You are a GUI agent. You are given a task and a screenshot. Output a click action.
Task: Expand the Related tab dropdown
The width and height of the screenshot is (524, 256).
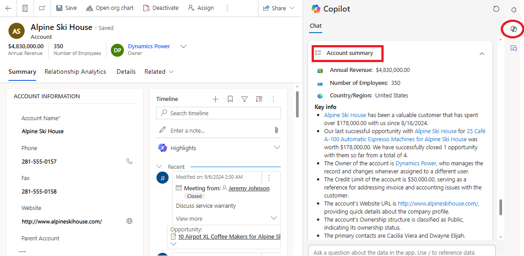[159, 72]
